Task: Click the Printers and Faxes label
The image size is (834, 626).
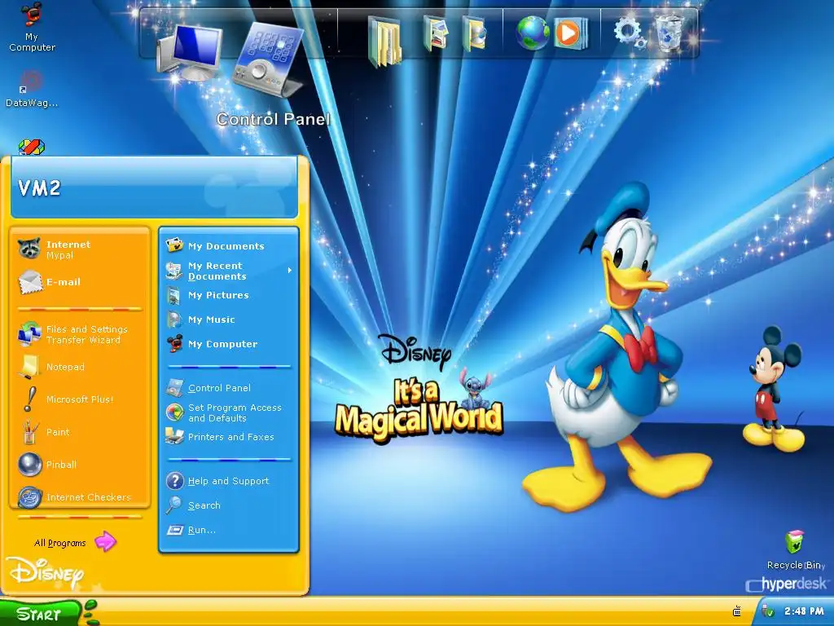Action: coord(230,437)
